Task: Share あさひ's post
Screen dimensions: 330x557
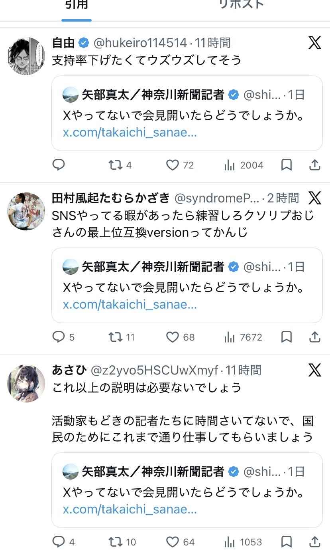Action: point(314,541)
